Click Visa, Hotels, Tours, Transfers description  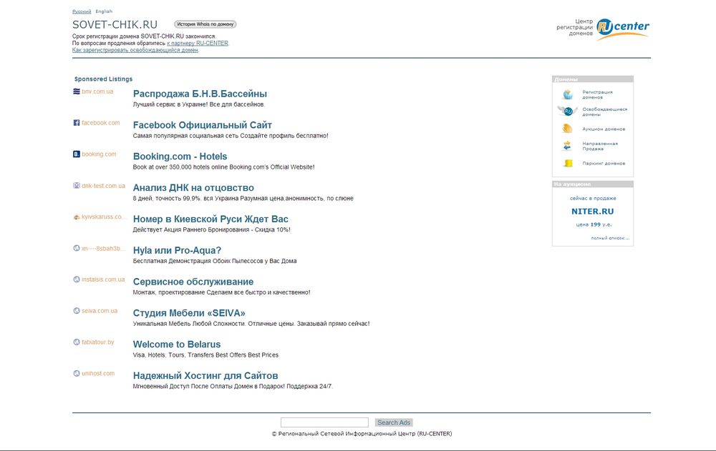point(205,355)
